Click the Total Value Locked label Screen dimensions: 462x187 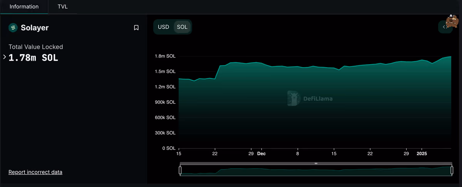(36, 47)
